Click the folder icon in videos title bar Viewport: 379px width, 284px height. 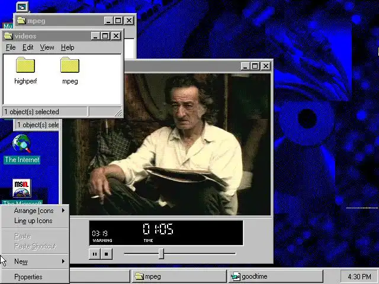8,35
